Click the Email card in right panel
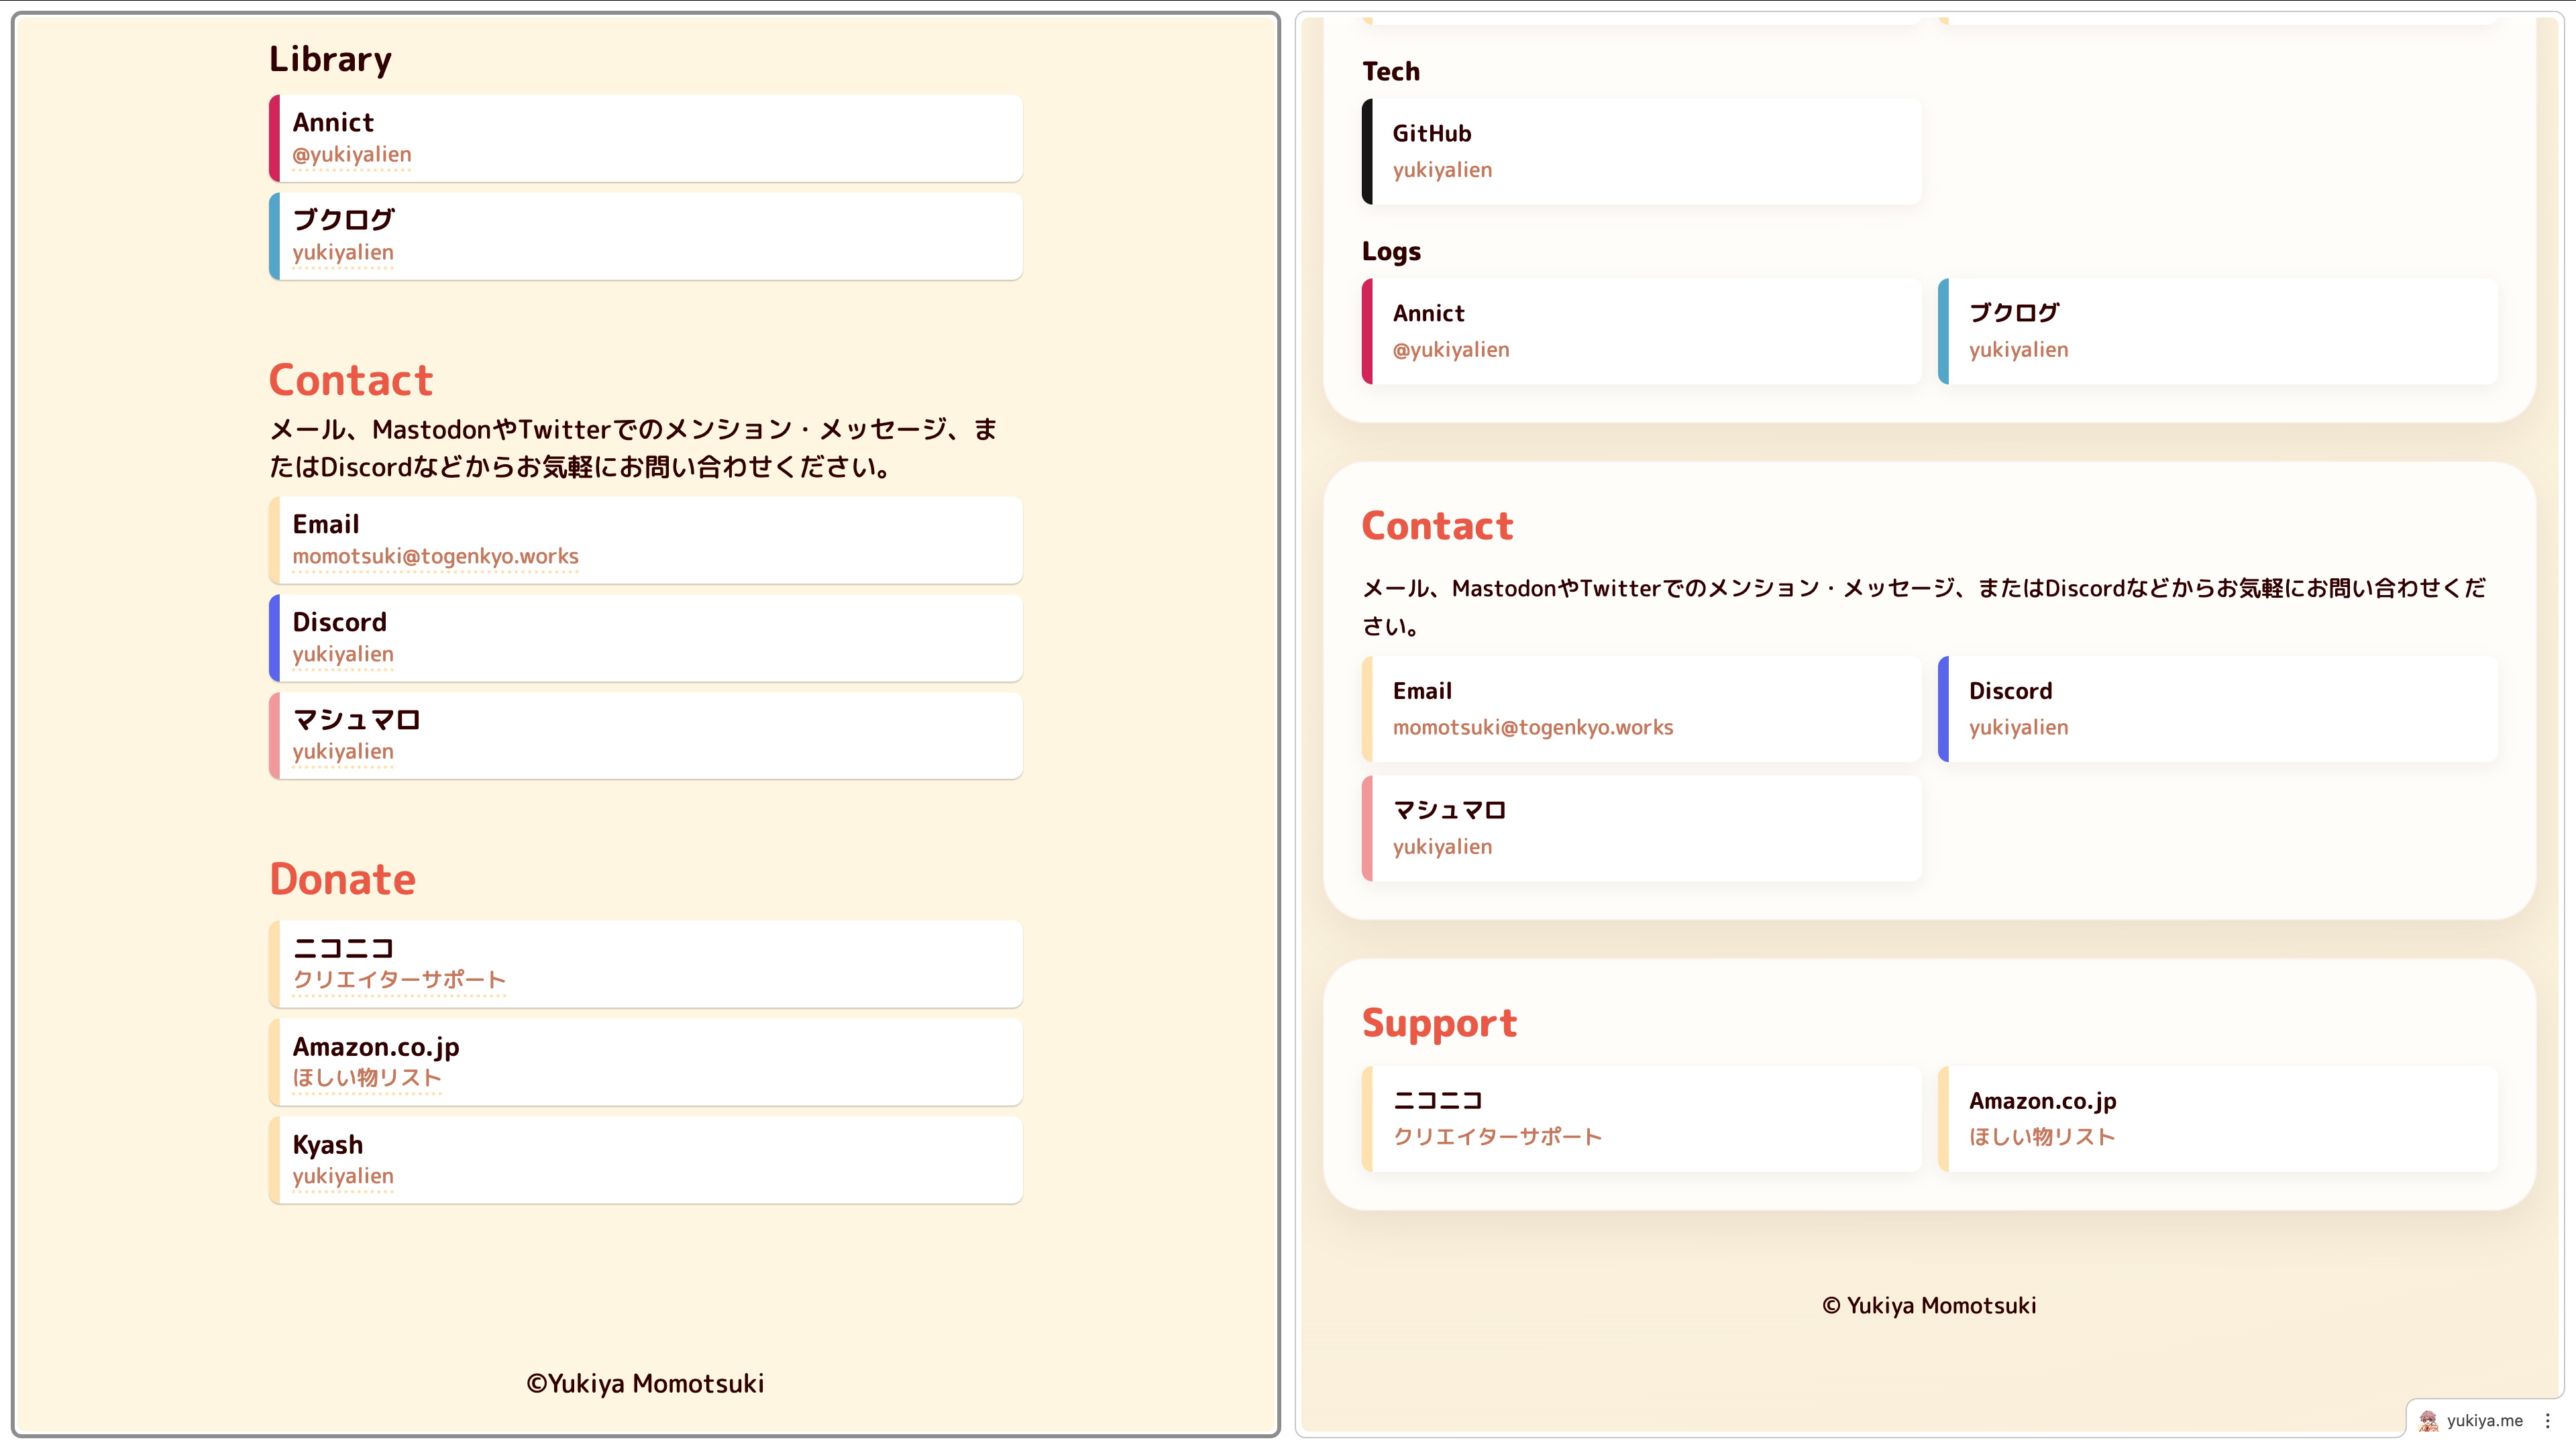 pos(1640,709)
